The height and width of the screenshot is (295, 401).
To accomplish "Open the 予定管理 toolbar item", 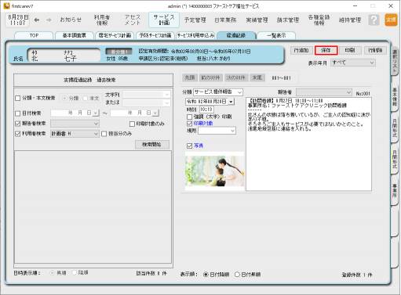I will point(195,20).
